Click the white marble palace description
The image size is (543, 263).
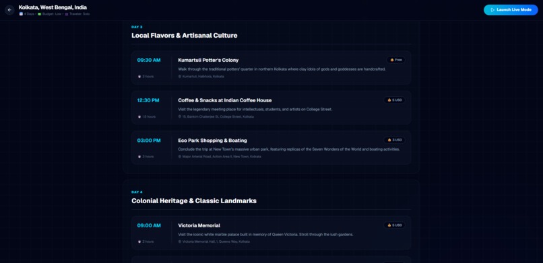click(x=265, y=234)
